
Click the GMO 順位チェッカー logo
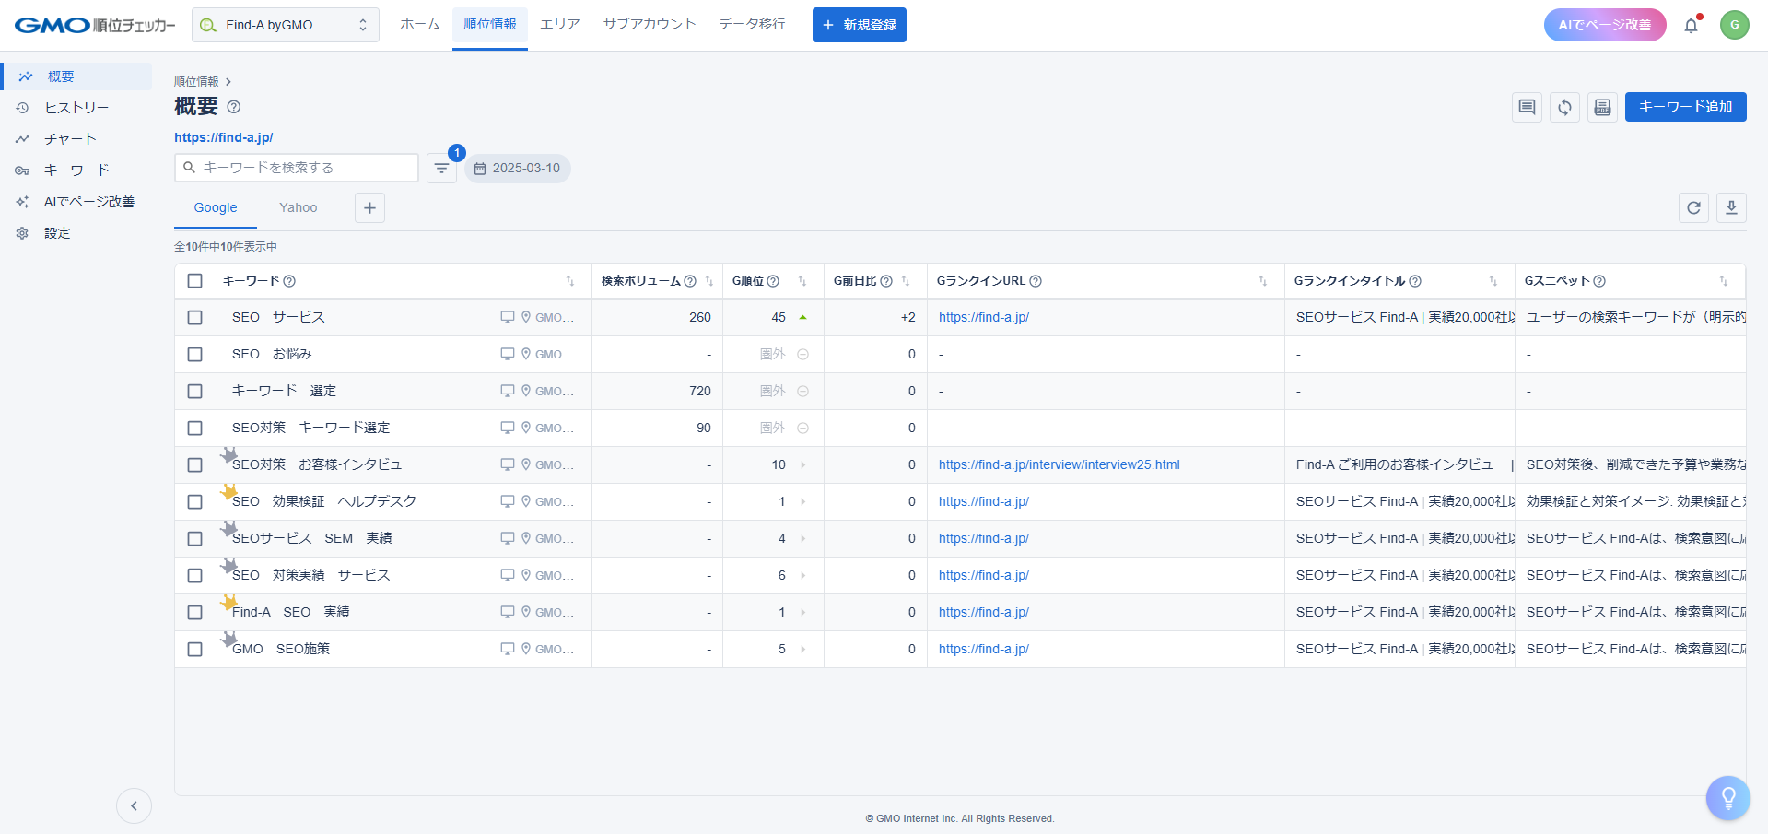pos(95,25)
